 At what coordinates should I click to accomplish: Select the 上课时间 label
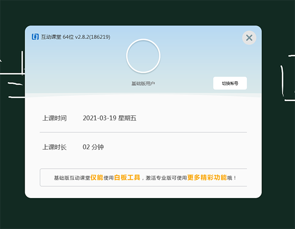[x=54, y=118]
